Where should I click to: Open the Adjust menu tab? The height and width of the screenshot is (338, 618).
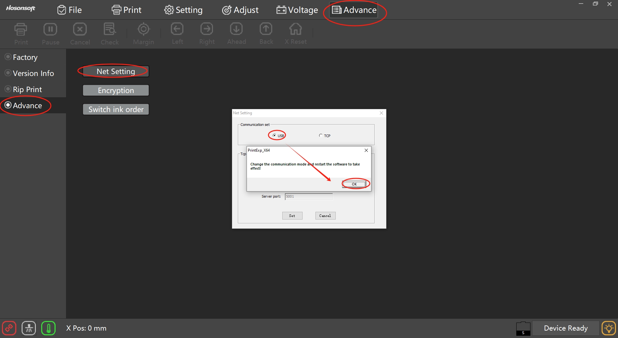pyautogui.click(x=240, y=10)
